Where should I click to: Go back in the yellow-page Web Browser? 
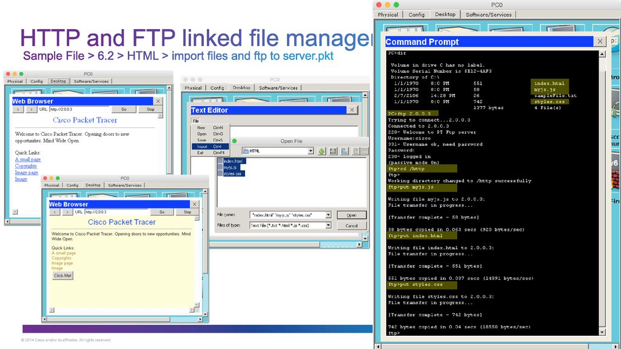click(x=55, y=212)
